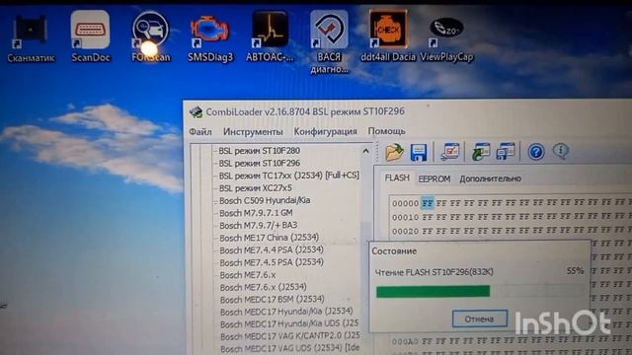
Task: Select Bosch MEDC17 VAG UDS (J2534) entry
Action: click(x=290, y=348)
